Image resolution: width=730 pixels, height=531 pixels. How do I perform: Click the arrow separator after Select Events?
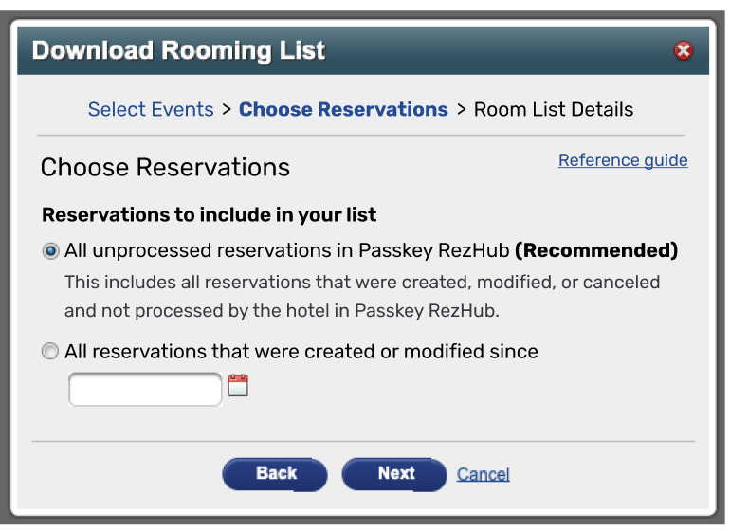(x=227, y=109)
